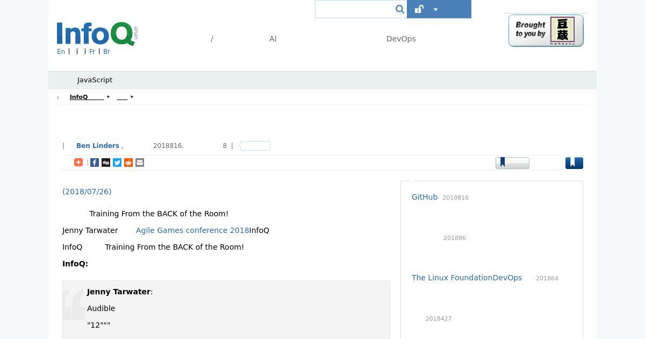Click the gray read-later bookmark button
This screenshot has height=339, width=645.
click(x=512, y=163)
